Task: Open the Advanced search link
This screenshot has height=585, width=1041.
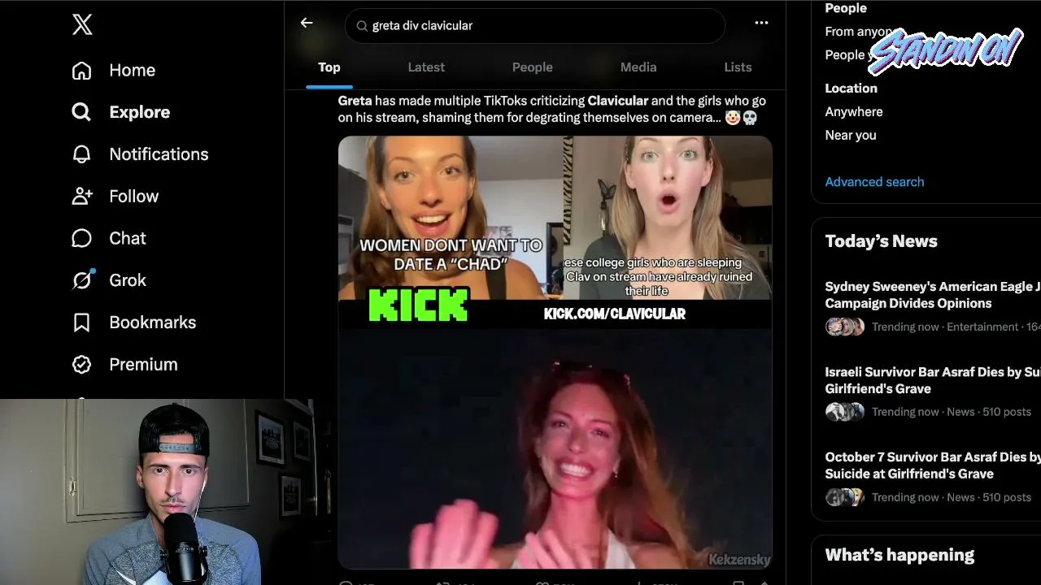Action: click(x=874, y=182)
